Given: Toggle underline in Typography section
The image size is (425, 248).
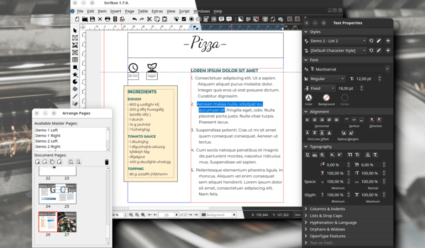Looking at the screenshot, I should [x=308, y=155].
